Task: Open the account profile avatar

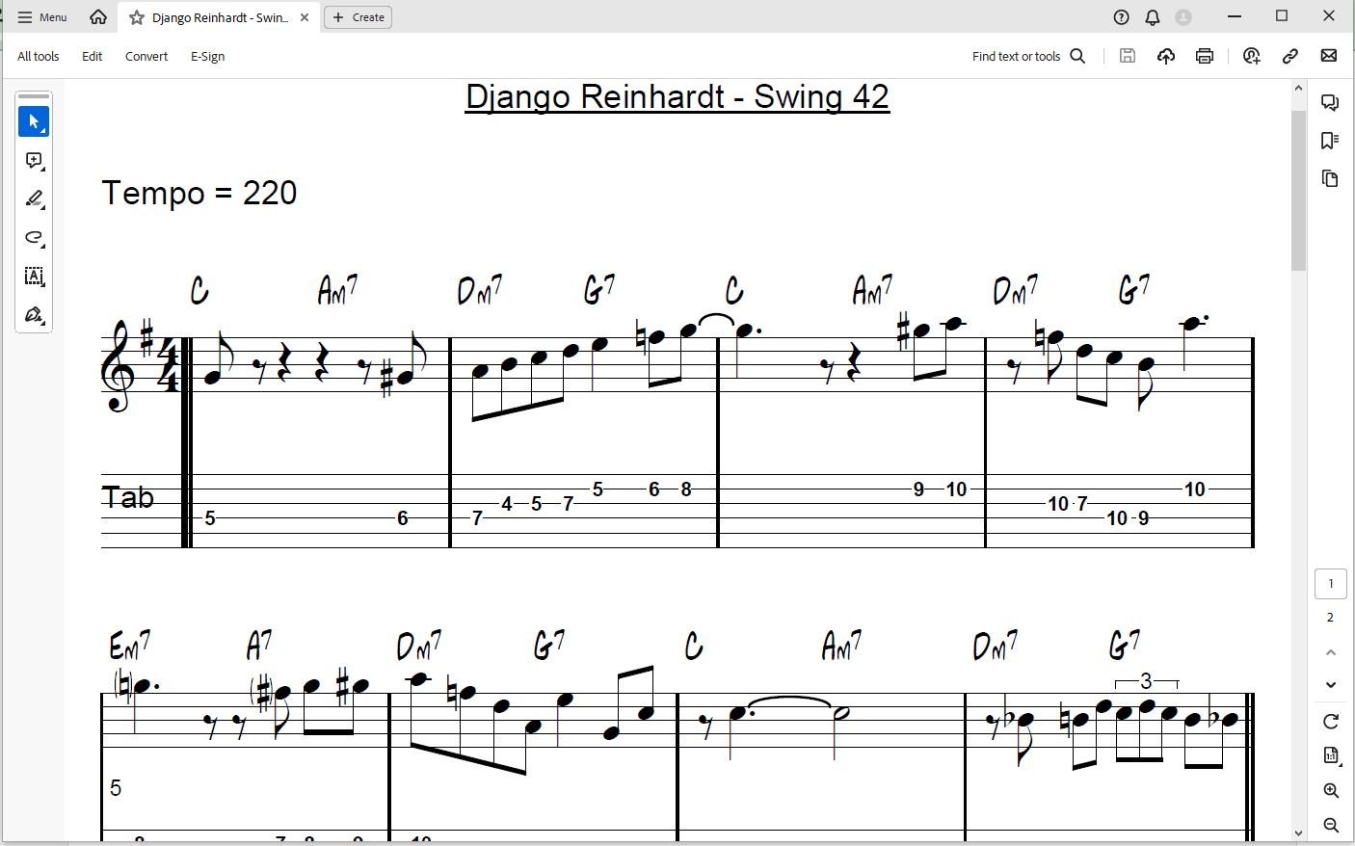Action: click(1183, 17)
